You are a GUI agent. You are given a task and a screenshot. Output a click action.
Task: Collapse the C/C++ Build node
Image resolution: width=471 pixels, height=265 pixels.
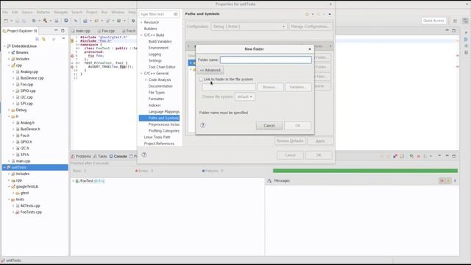point(141,35)
